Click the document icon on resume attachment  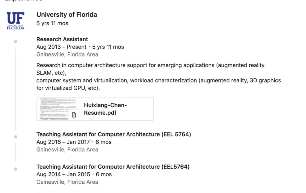74,115
